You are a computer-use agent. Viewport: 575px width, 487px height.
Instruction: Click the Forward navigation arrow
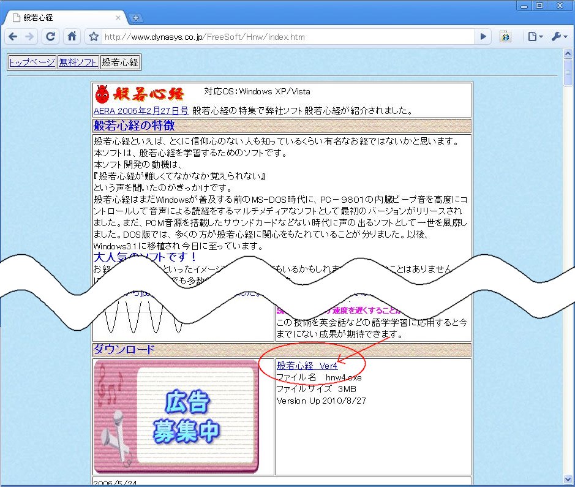30,37
